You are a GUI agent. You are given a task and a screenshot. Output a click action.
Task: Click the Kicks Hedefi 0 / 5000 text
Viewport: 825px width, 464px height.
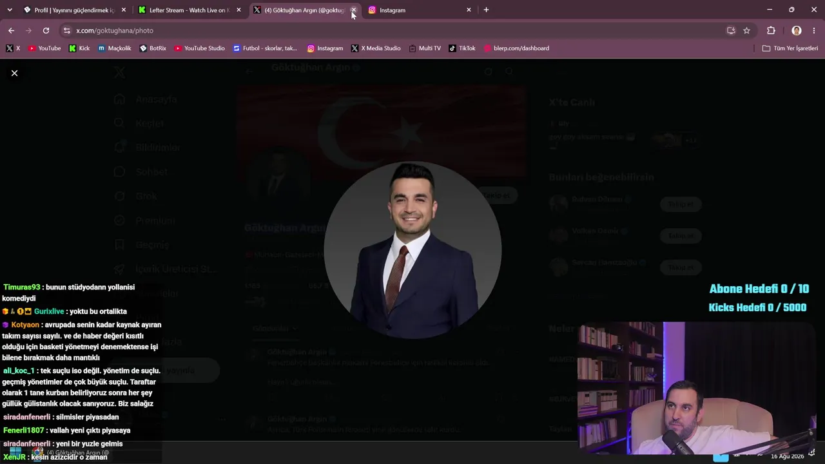pos(757,307)
